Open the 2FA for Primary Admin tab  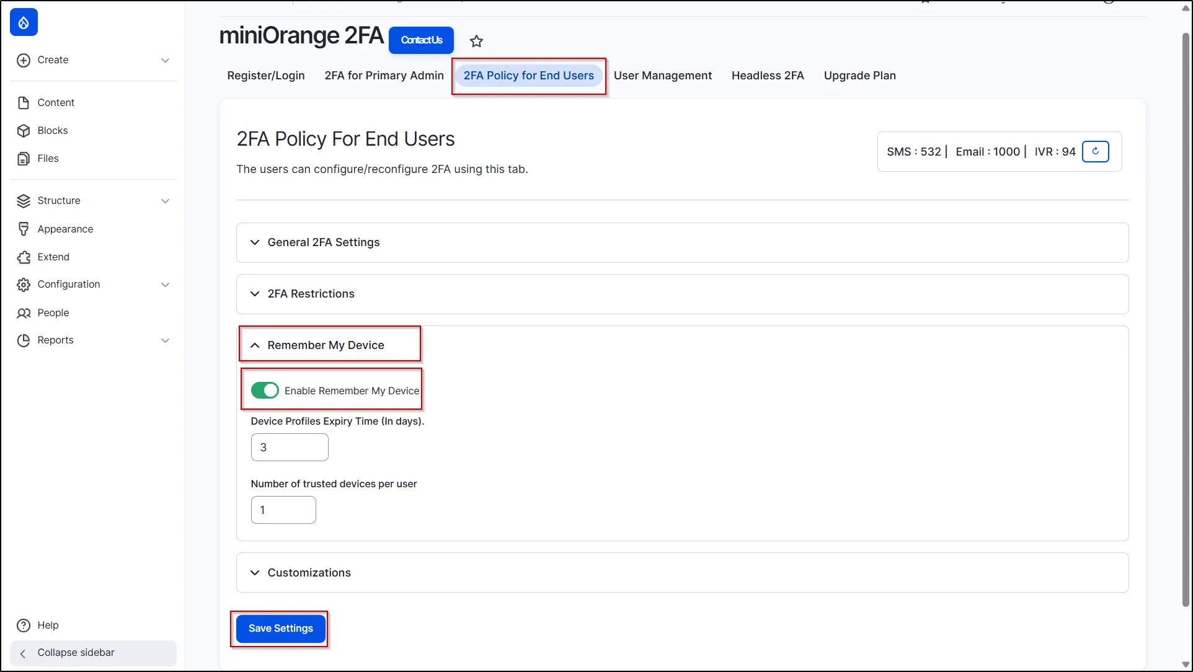coord(384,76)
